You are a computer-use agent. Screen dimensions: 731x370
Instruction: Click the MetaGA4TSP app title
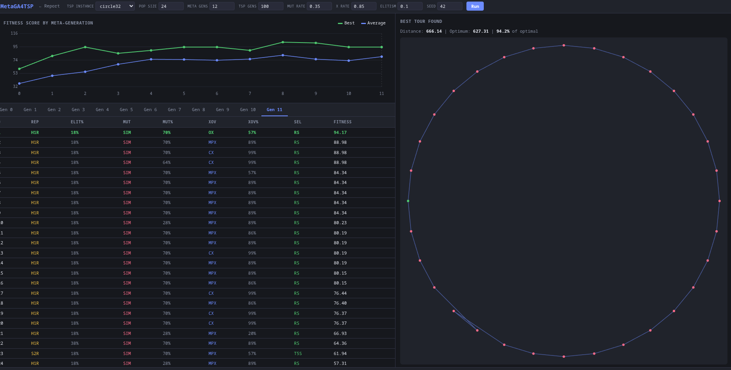(17, 6)
